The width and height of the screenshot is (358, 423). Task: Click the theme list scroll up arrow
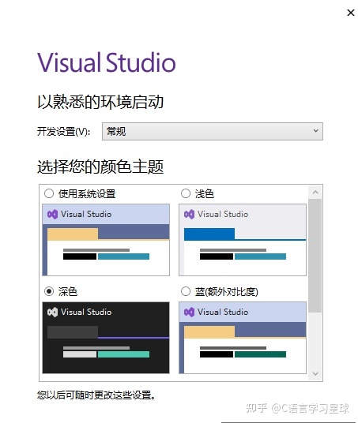pos(315,193)
